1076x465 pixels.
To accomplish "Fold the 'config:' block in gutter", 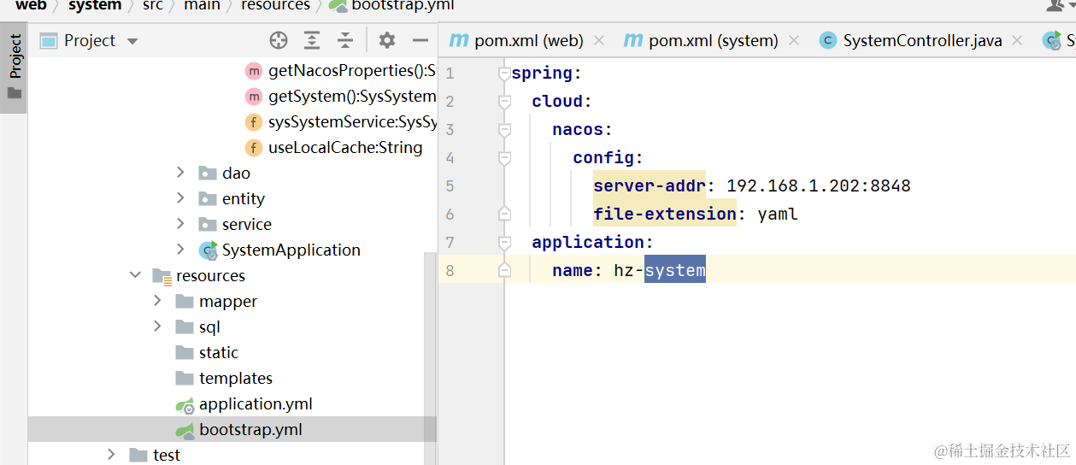I will pyautogui.click(x=504, y=158).
